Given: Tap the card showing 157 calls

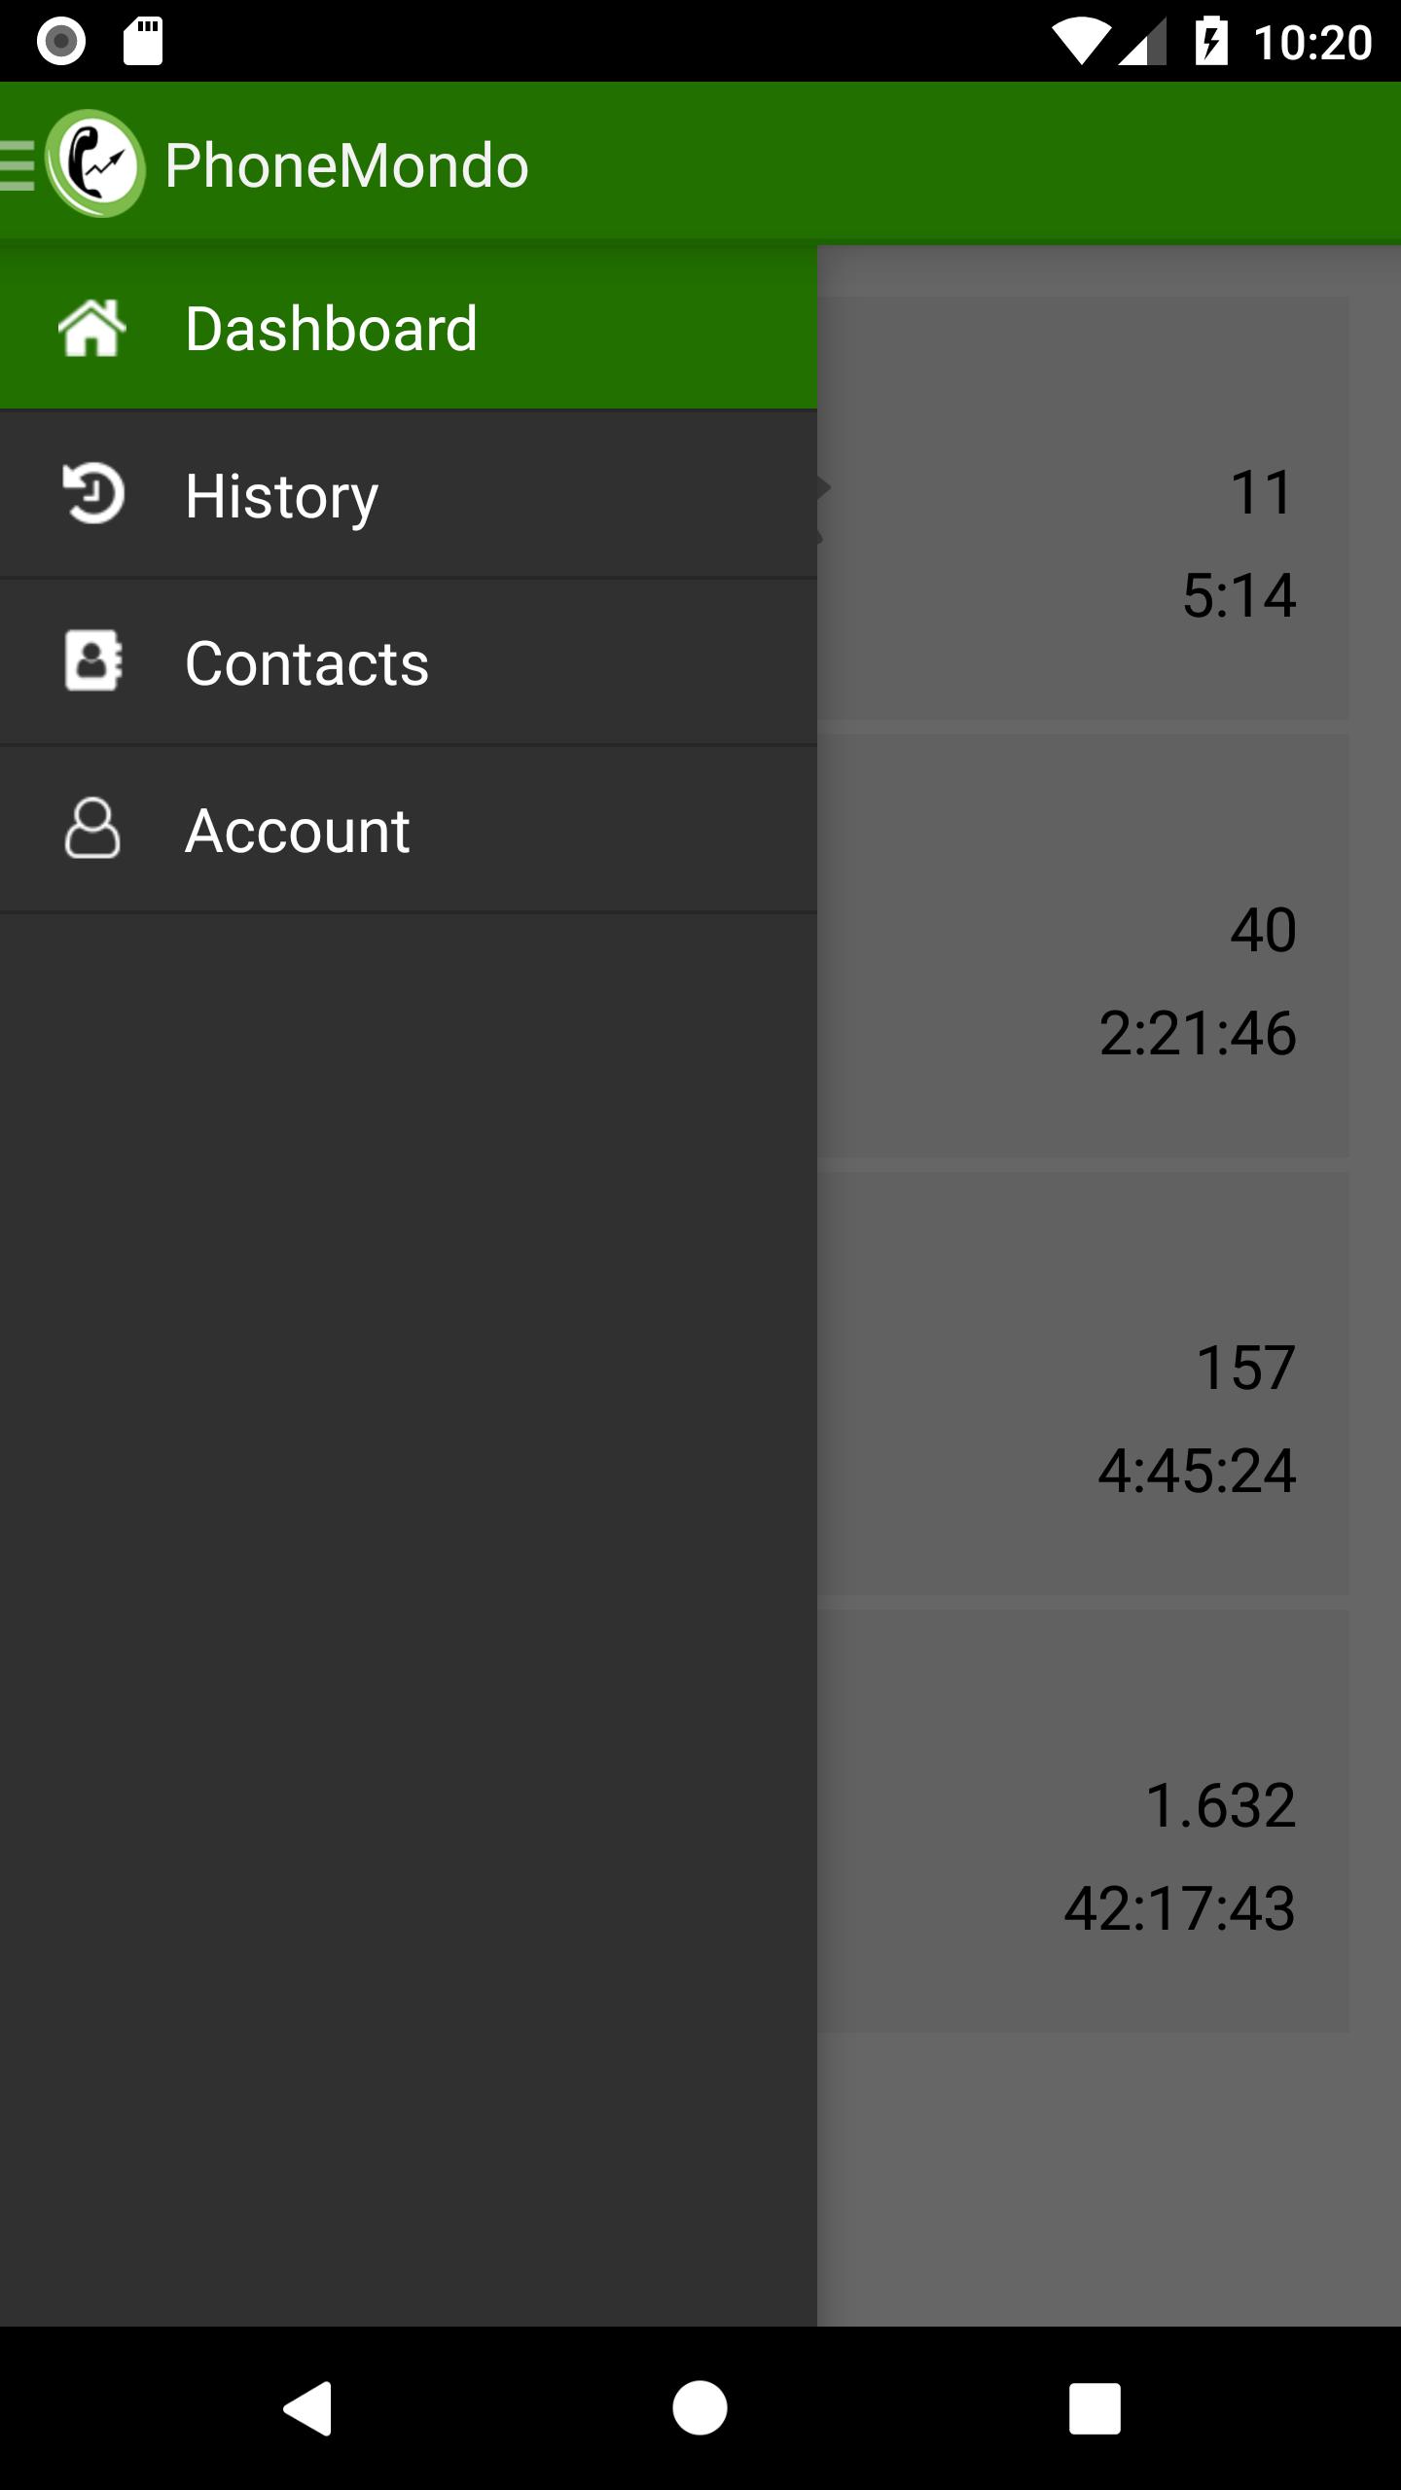Looking at the screenshot, I should tap(1083, 1383).
